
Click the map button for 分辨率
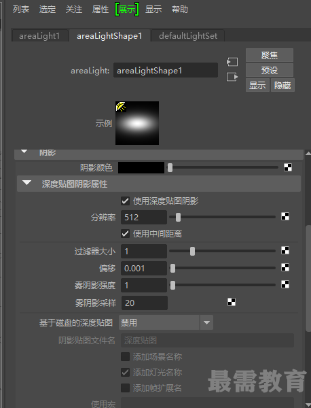click(x=285, y=216)
